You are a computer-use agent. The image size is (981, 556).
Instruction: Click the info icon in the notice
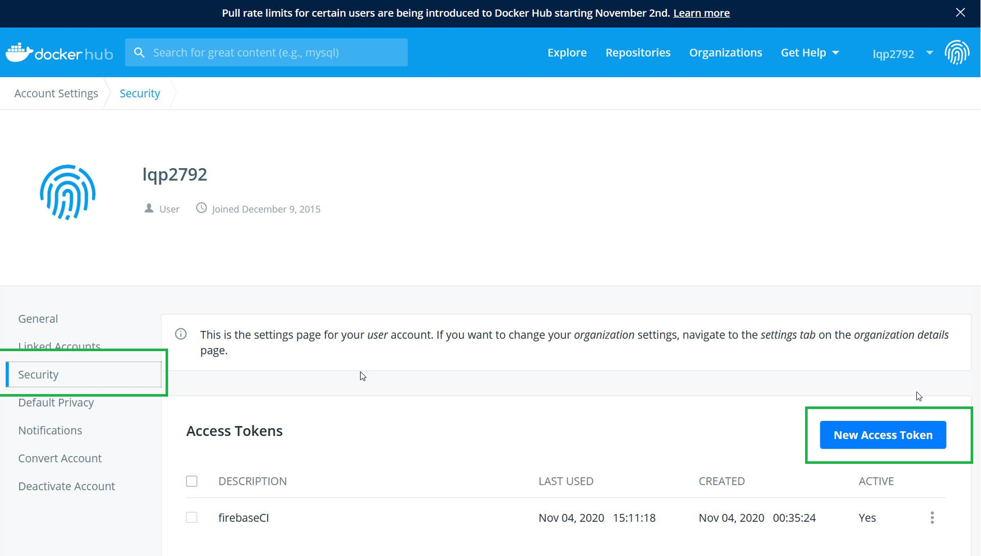181,334
